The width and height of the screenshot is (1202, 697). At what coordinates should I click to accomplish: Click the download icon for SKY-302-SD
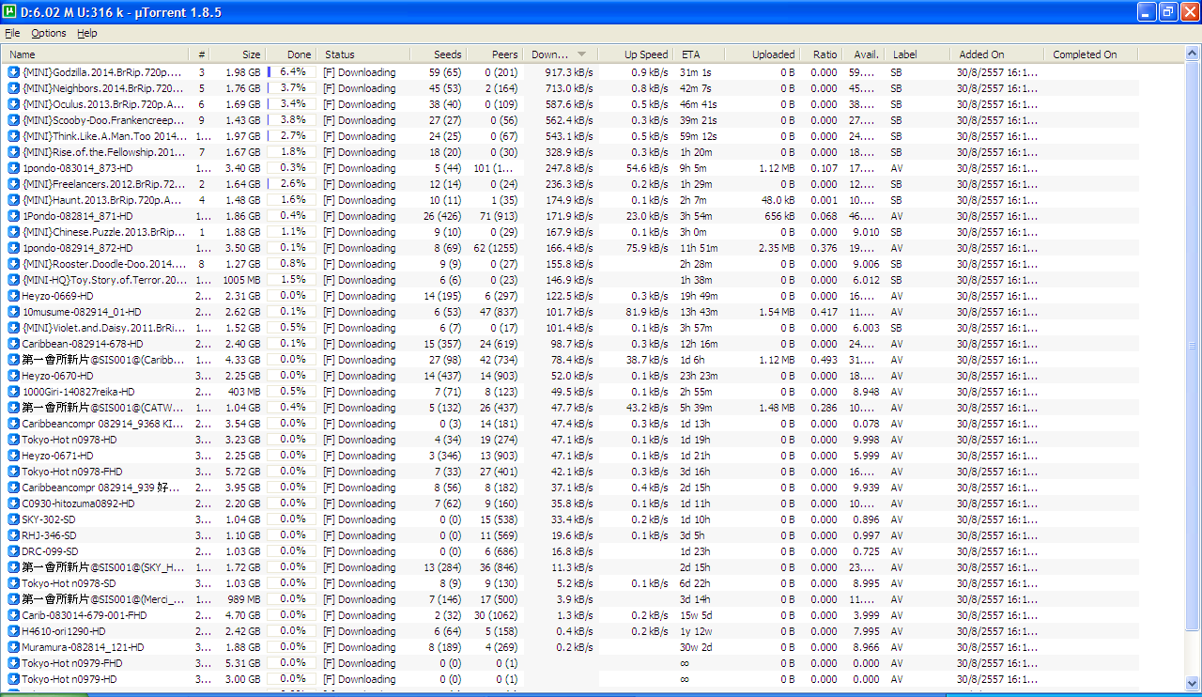click(x=14, y=519)
